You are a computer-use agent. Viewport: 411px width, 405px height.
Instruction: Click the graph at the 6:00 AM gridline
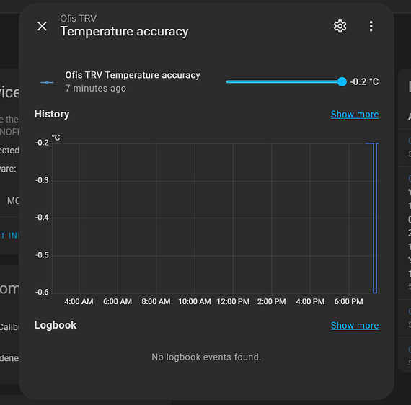pos(118,218)
